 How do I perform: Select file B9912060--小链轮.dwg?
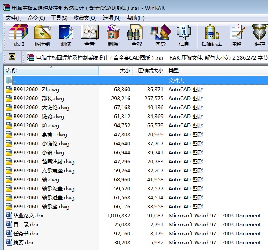[41, 143]
